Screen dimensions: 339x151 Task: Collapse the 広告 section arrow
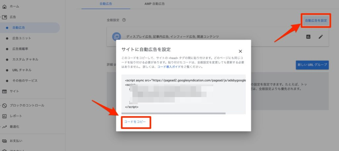[0, 17]
